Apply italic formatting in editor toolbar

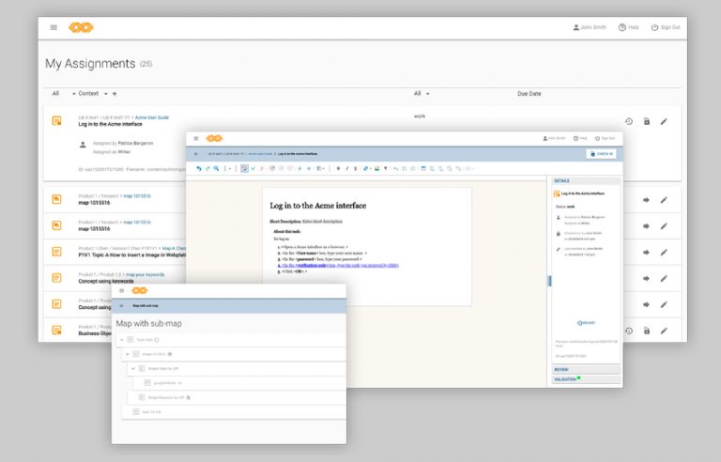tap(346, 169)
